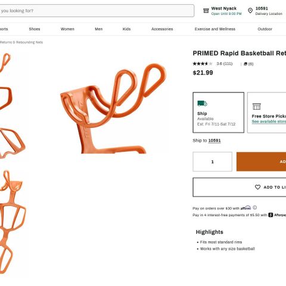Click the Ship truck icon
Viewport: 286px width, 286px height.
202,104
